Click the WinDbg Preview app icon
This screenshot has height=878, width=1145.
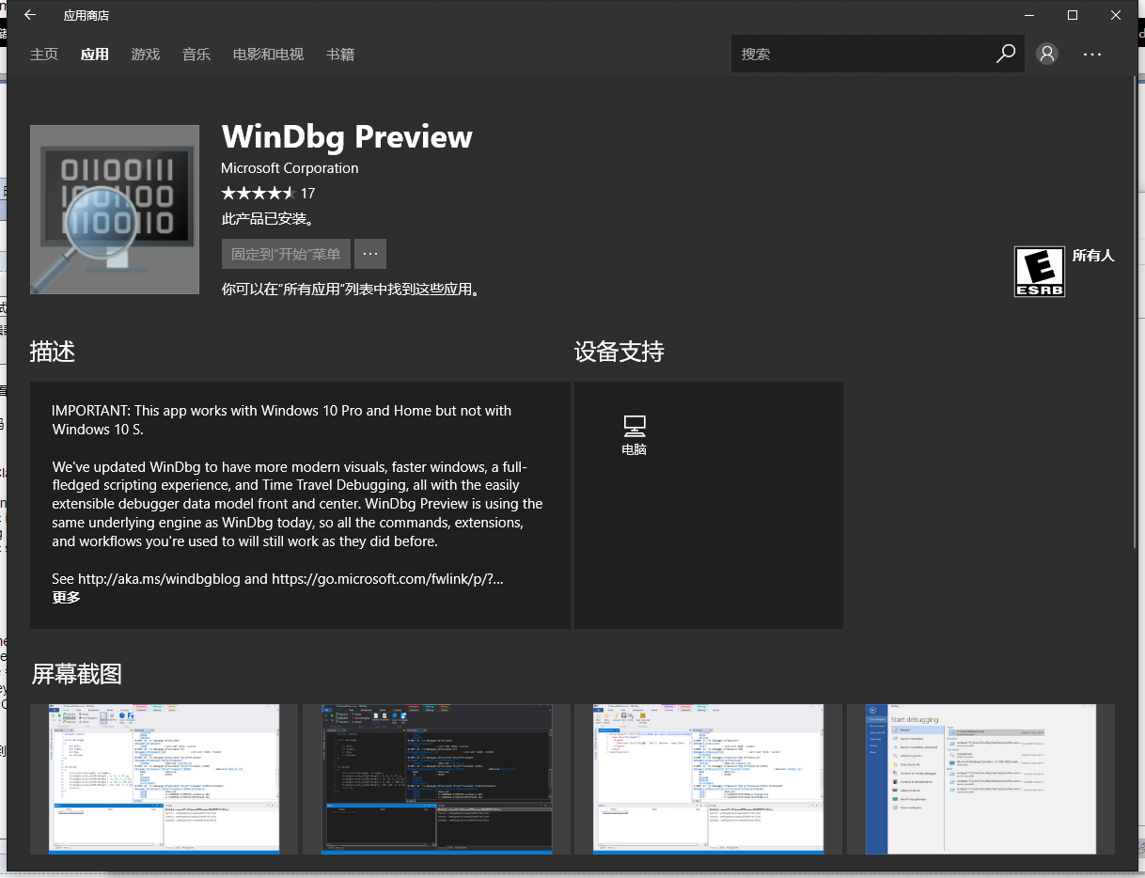point(115,210)
